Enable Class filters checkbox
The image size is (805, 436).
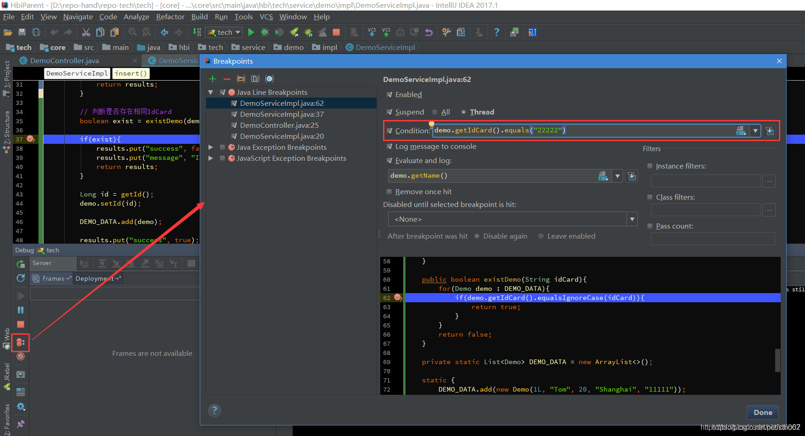click(650, 197)
